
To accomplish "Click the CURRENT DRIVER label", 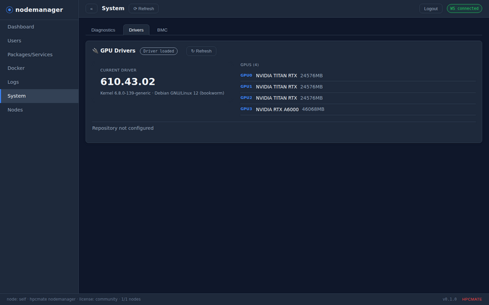I will (118, 70).
